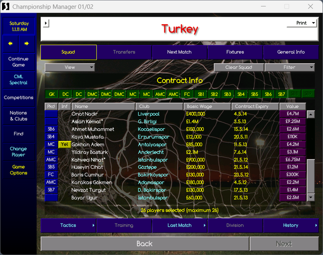Open player Yildiray Bastürk
Viewport: 323px width, 255px height.
click(90, 152)
